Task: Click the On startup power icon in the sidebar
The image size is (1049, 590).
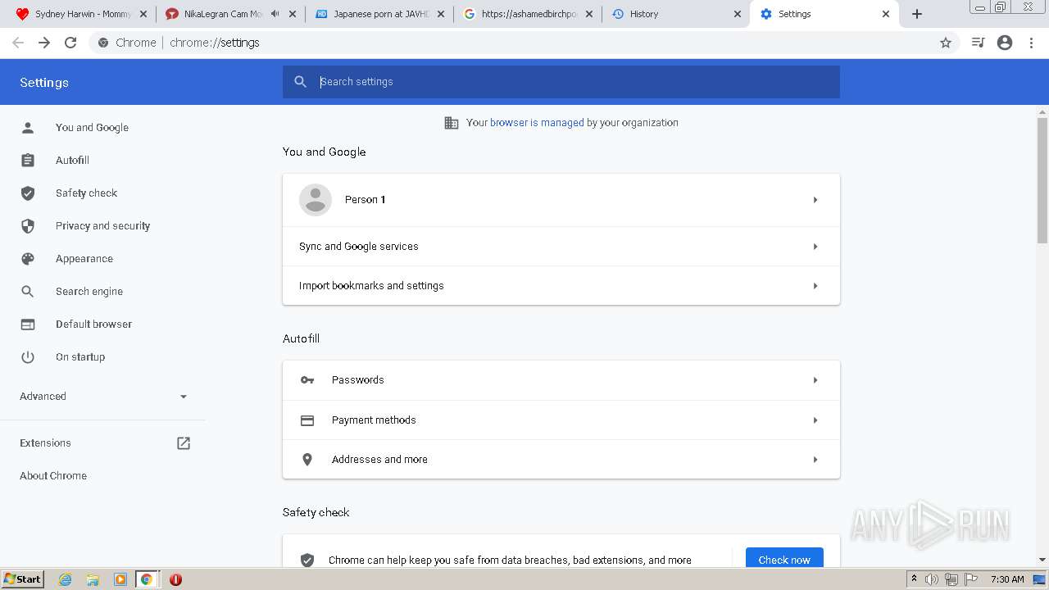Action: 28,357
